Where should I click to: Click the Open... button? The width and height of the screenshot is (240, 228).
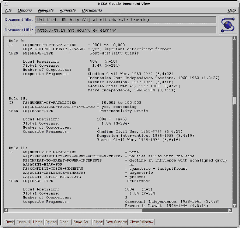[x=65, y=222]
